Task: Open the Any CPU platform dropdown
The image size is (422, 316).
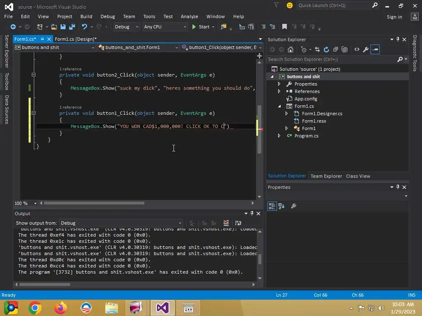Action: (x=165, y=27)
